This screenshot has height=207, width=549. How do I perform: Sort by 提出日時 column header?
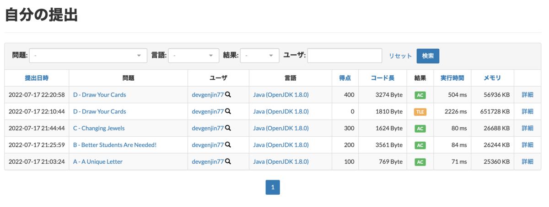(37, 78)
